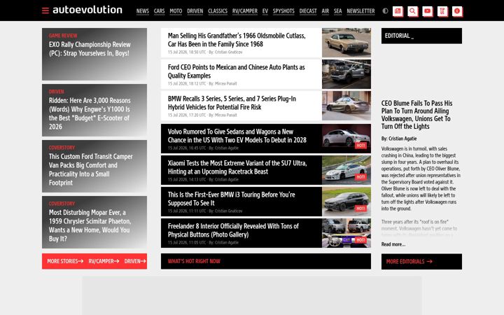This screenshot has height=315, width=504.
Task: Open the EXO Rally Championship Review card
Action: (94, 54)
